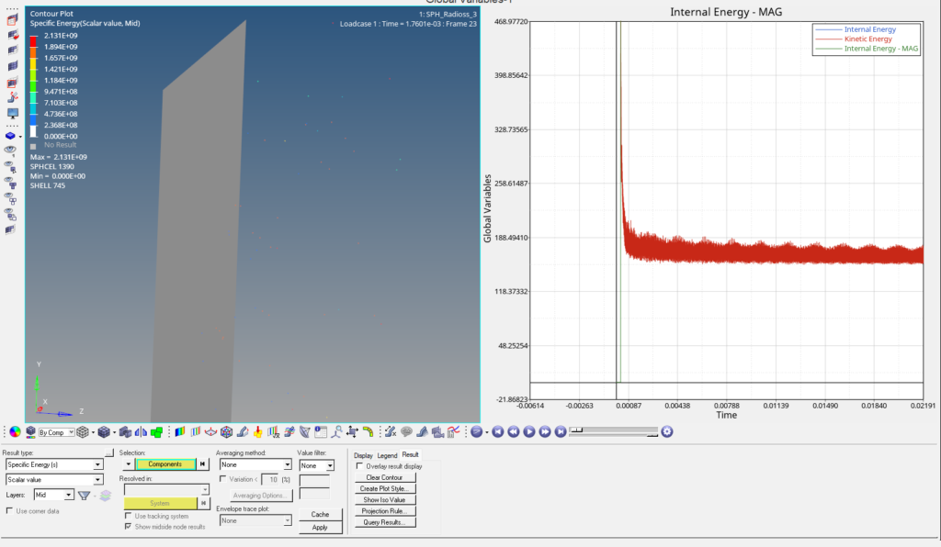Viewport: 941px width, 547px height.
Task: Open the Contour panel rainbow icon
Action: pos(180,432)
